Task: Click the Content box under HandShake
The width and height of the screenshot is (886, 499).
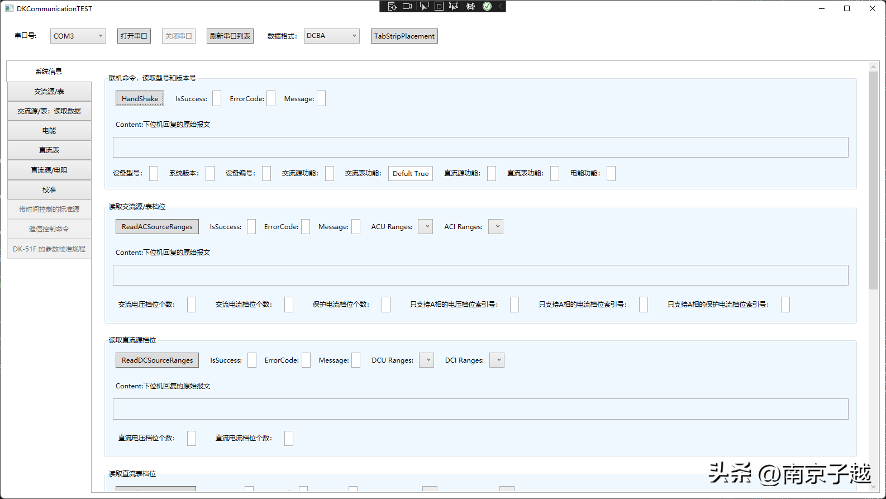Action: [x=480, y=148]
